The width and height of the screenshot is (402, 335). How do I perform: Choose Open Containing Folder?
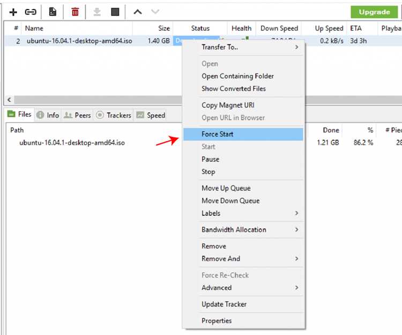(243, 76)
